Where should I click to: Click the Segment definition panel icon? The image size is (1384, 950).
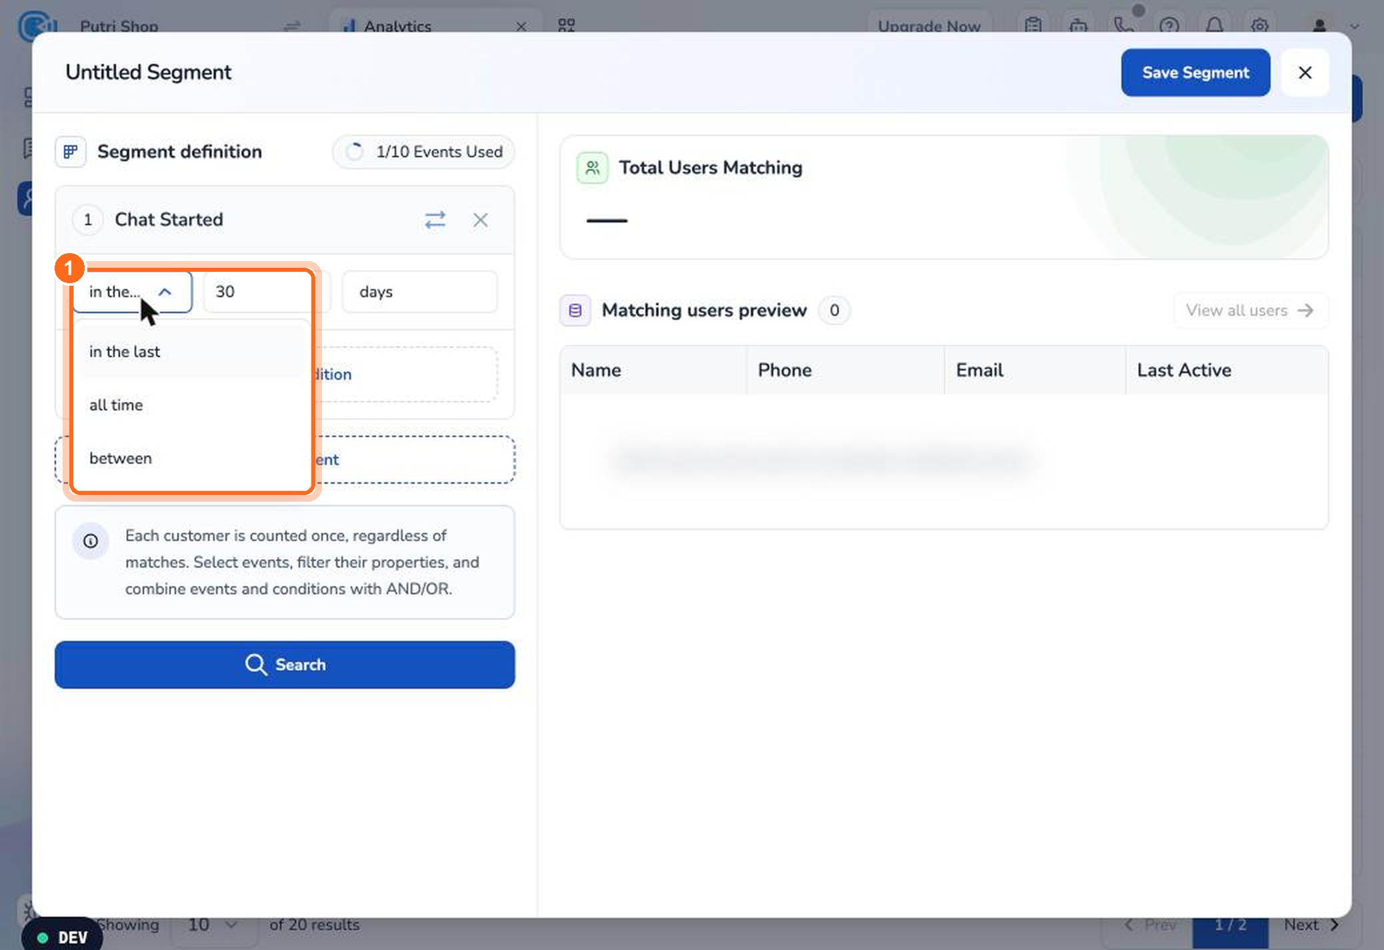[71, 152]
